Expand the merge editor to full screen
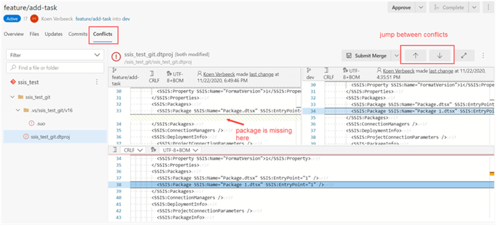Viewport: 496px width, 225px height. 463,55
